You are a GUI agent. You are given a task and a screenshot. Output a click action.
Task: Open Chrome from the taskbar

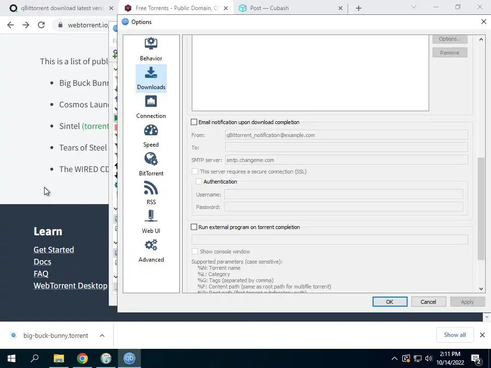(82, 358)
